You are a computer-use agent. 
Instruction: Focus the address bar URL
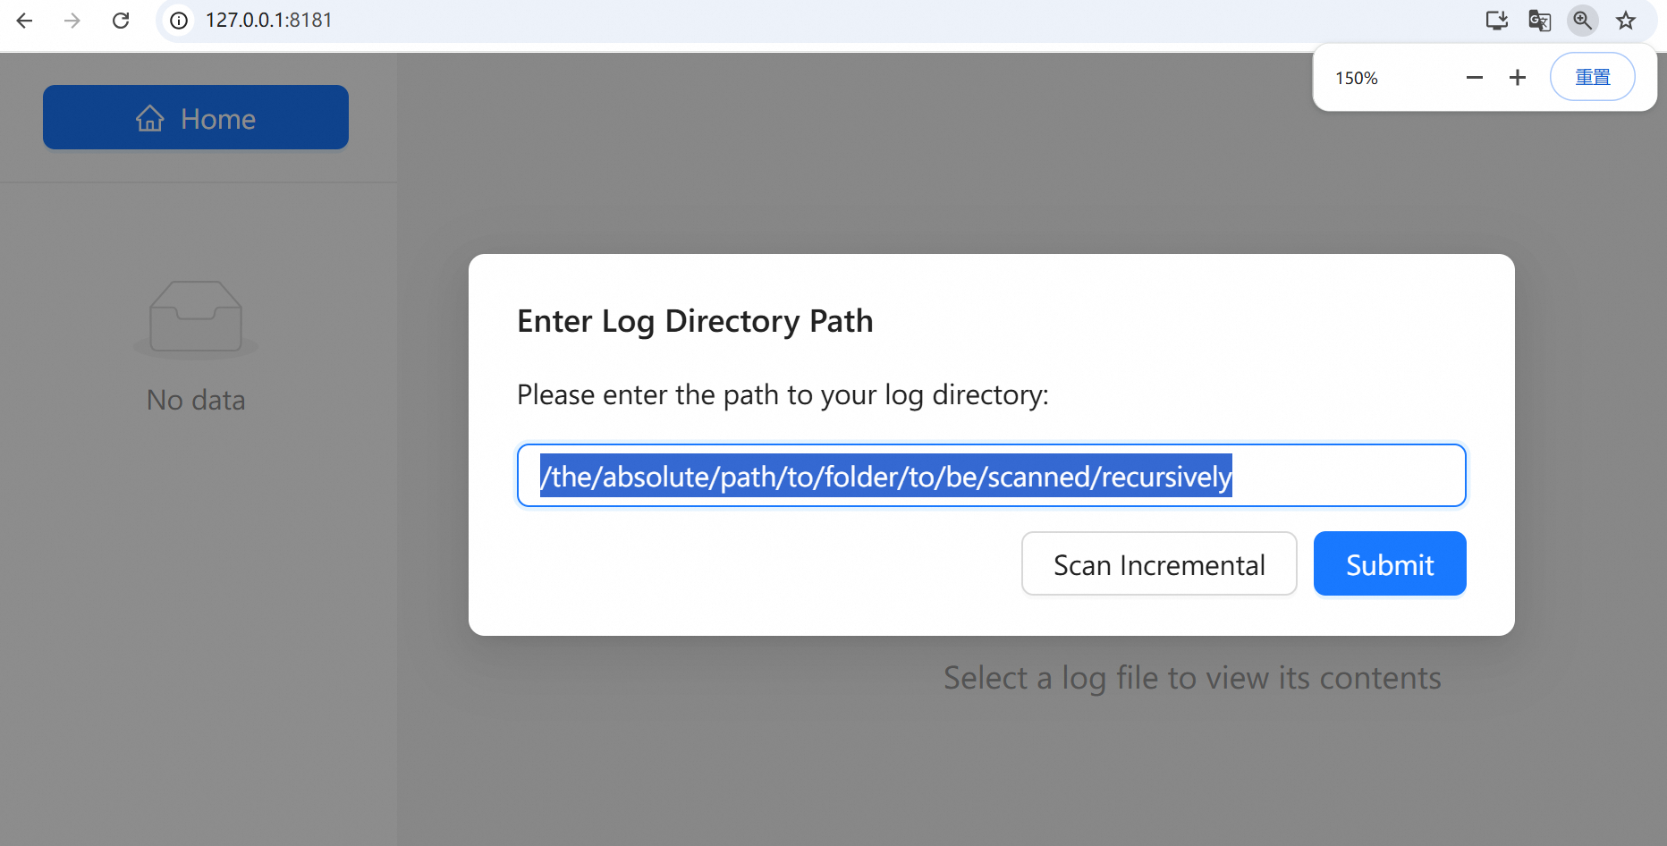click(269, 21)
